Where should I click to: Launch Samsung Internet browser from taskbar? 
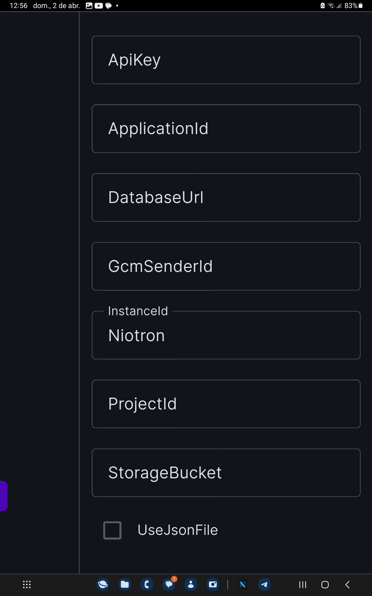103,585
